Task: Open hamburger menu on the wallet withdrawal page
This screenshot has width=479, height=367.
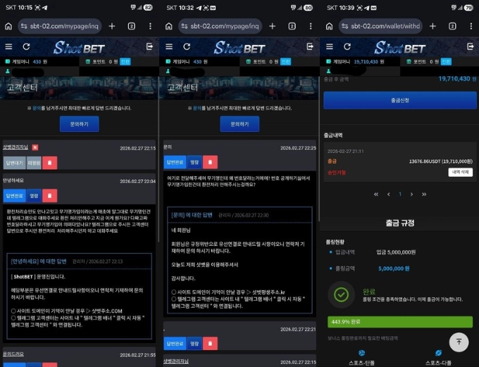Action: (x=328, y=46)
